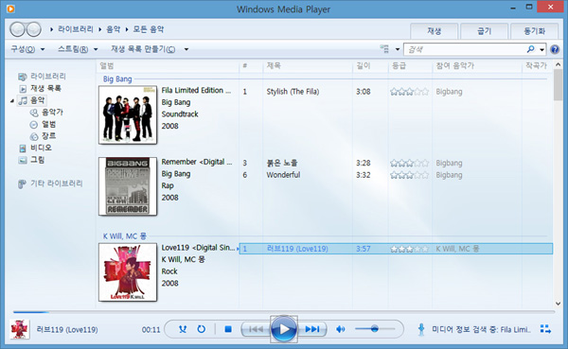Skip to the next track
The width and height of the screenshot is (568, 349).
point(311,329)
